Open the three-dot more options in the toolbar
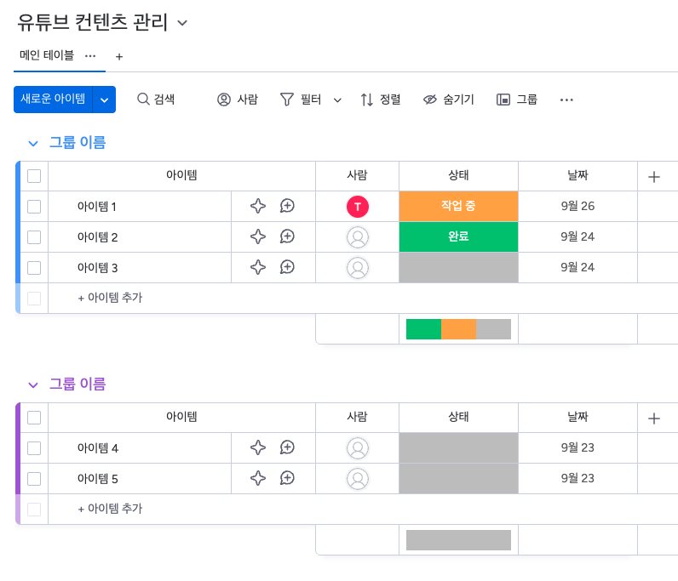This screenshot has width=678, height=581. (x=566, y=100)
